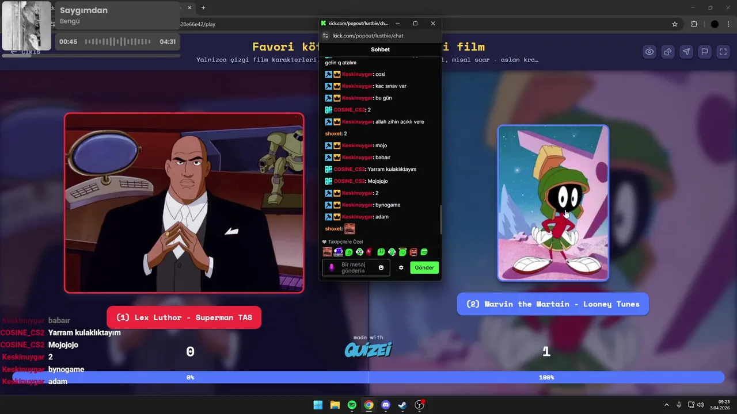This screenshot has height=414, width=737.
Task: Vote for the Lex Luthor image card
Action: tap(184, 203)
